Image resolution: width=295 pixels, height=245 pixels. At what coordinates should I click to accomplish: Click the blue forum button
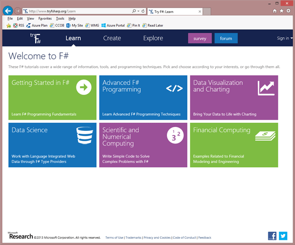(x=226, y=38)
